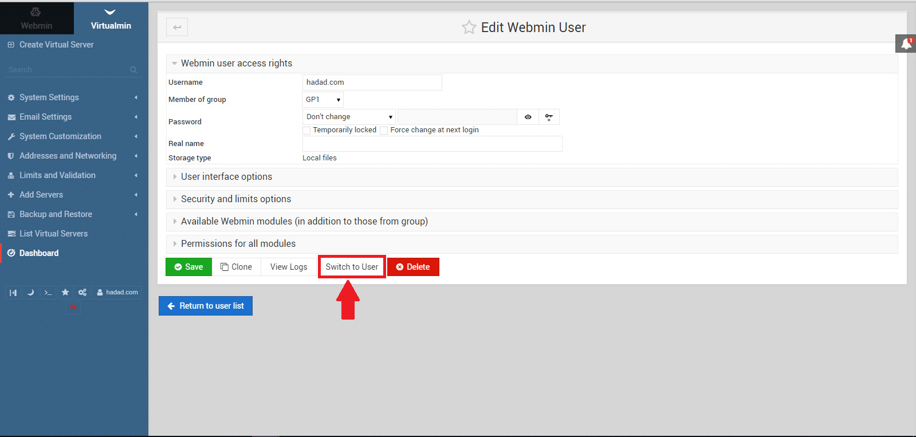Open the Don't change password dropdown
916x437 pixels.
pos(349,117)
